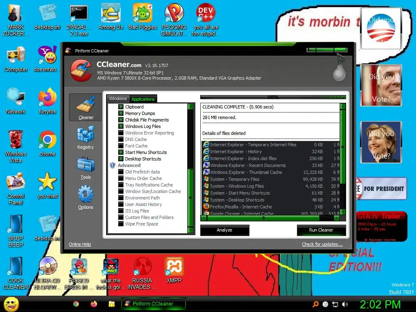This screenshot has width=416, height=312.
Task: Click the results horizontal scrollbar thumb
Action: [263, 218]
